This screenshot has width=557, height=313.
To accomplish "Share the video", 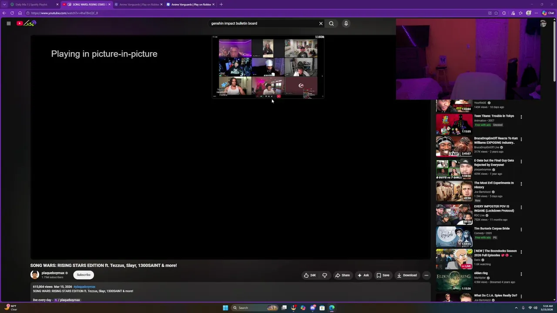I will 342,275.
